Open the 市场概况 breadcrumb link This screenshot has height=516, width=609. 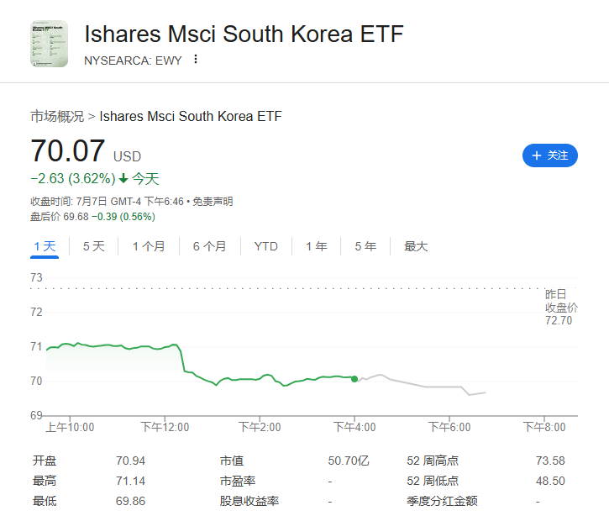(57, 116)
